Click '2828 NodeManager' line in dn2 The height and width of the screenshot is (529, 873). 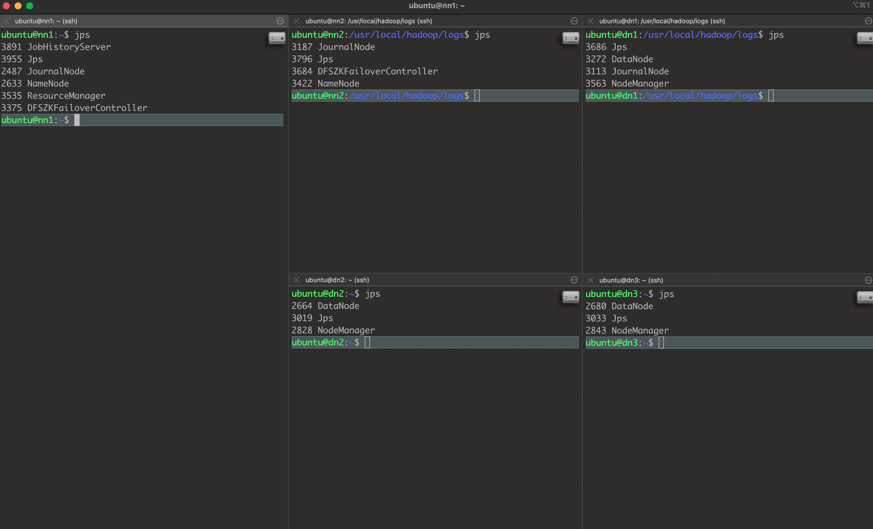tap(333, 330)
